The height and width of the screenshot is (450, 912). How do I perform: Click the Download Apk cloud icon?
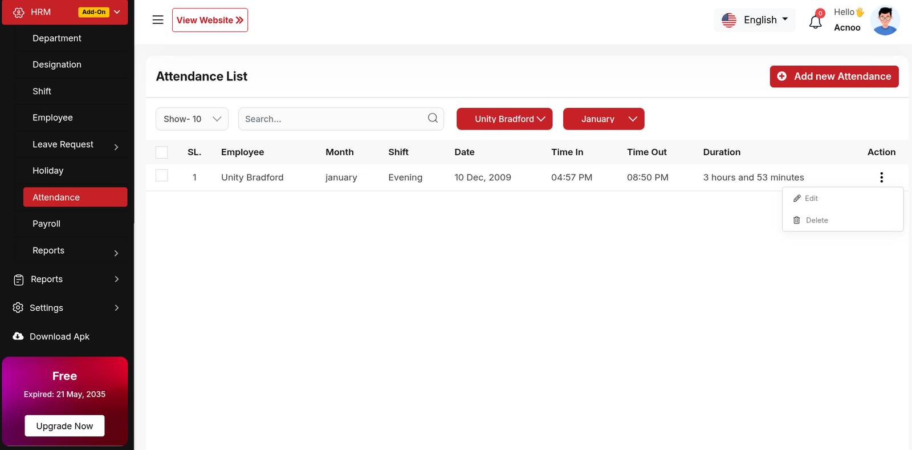[18, 337]
